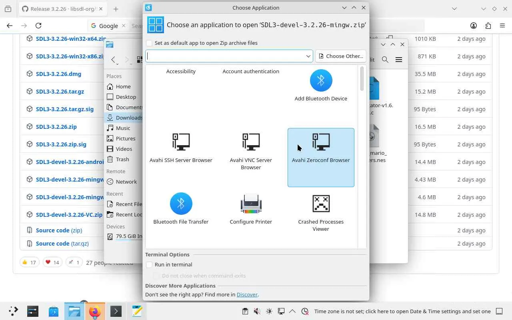Viewport: 512px width, 320px height.
Task: Switch to the Release 3.2.26 browser tab
Action: click(x=63, y=9)
